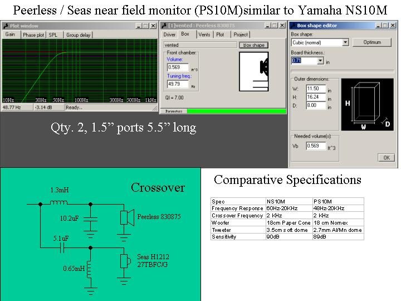Image resolution: width=401 pixels, height=301 pixels.
Task: Click the Plot window resize grip
Action: [x=155, y=109]
